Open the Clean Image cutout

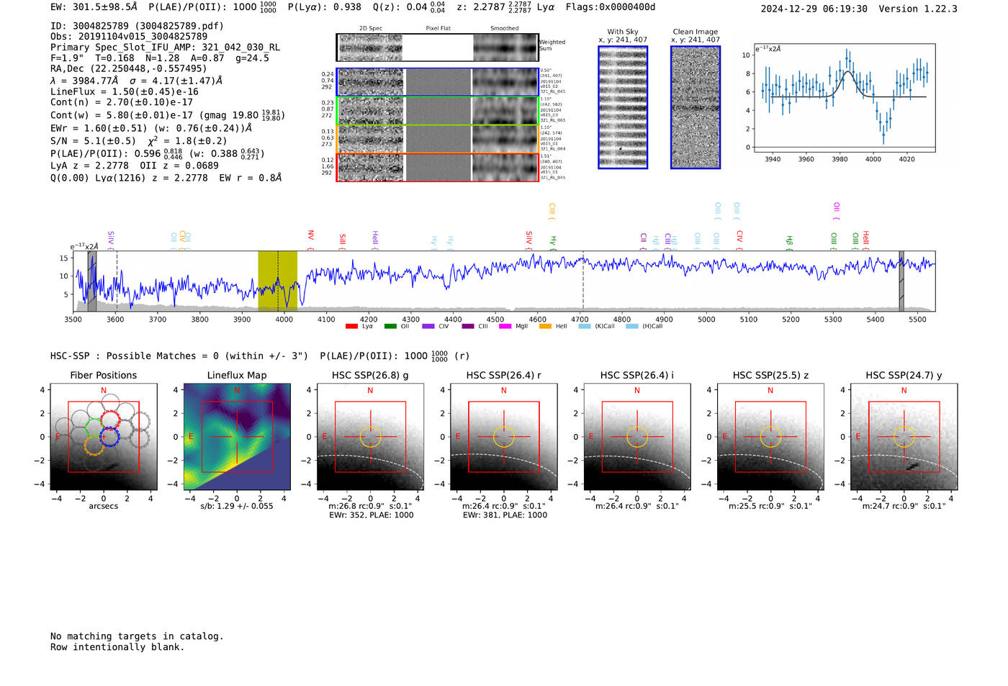[x=696, y=107]
